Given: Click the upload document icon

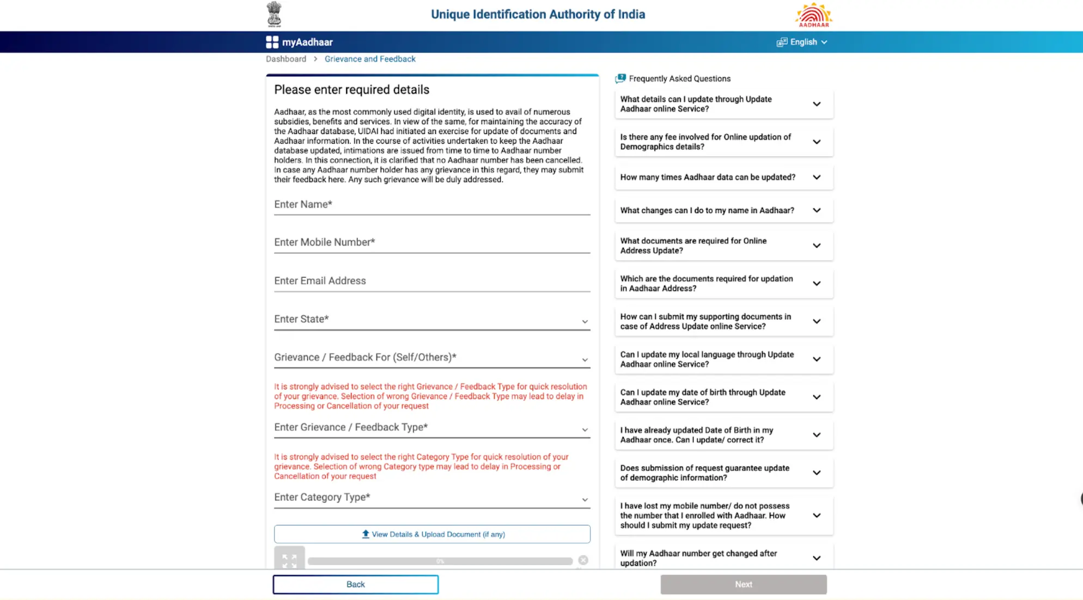Looking at the screenshot, I should point(364,534).
